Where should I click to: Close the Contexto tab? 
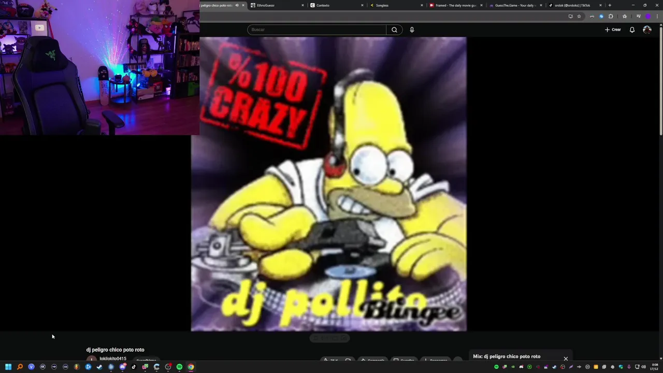pyautogui.click(x=363, y=5)
